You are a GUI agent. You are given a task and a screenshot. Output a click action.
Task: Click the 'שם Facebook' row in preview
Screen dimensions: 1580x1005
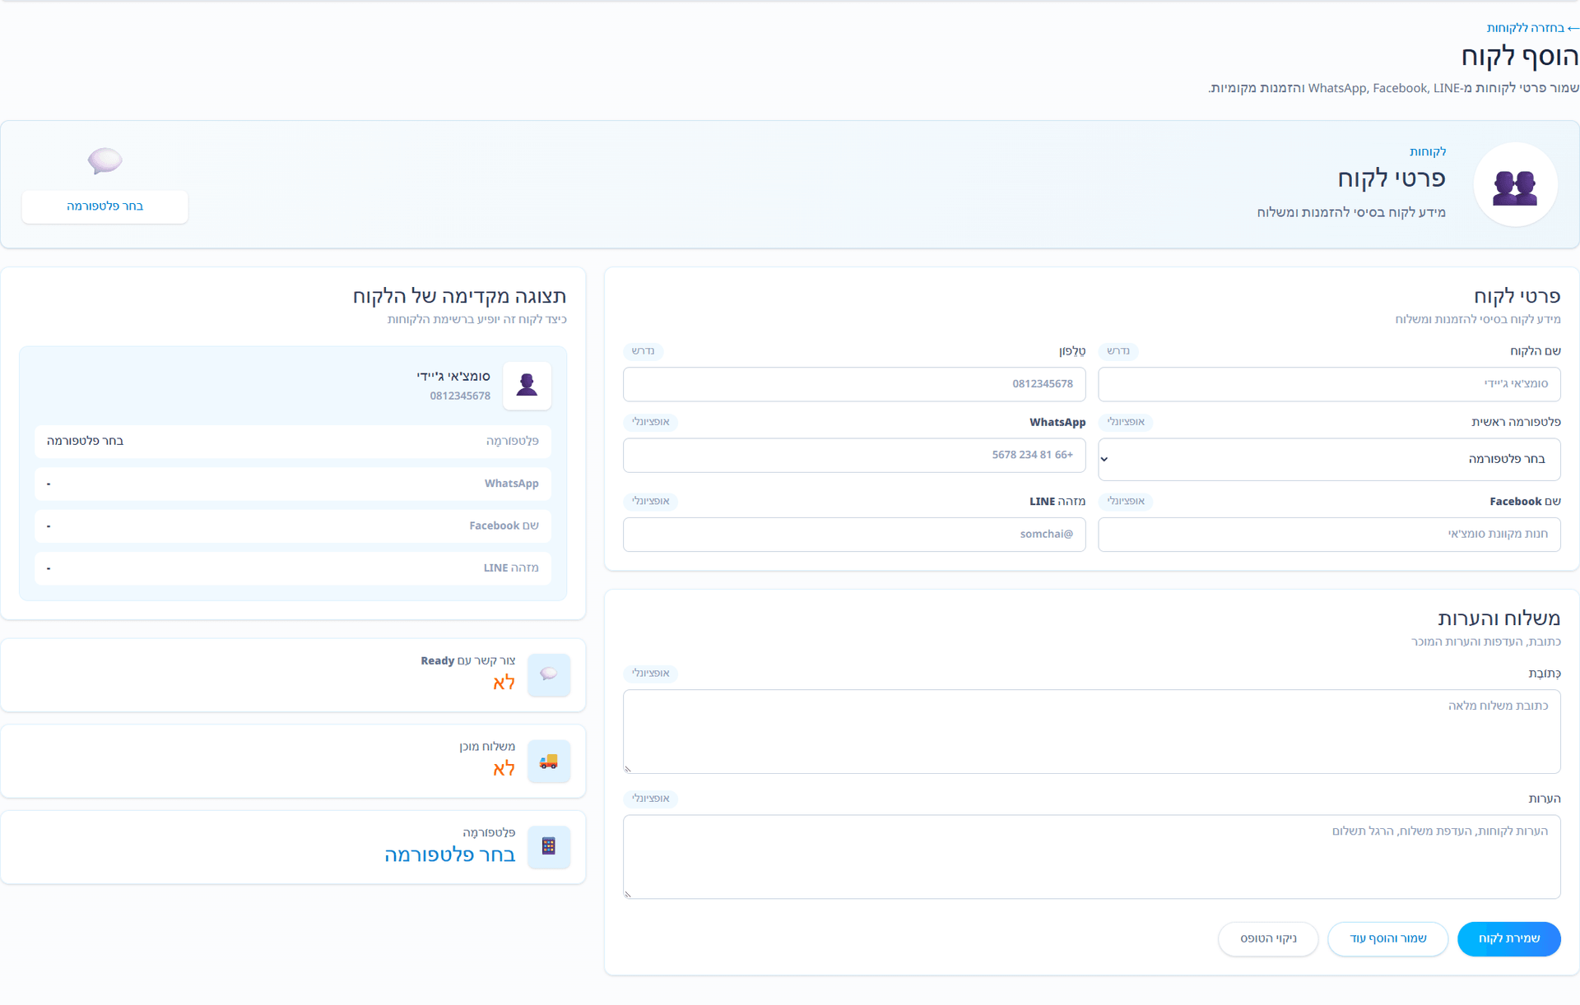(293, 526)
